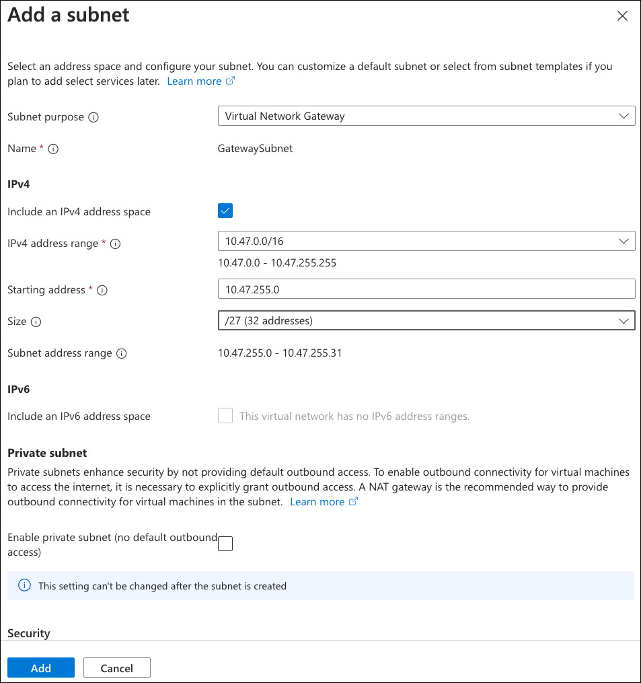
Task: Click the Cancel button
Action: (x=116, y=668)
